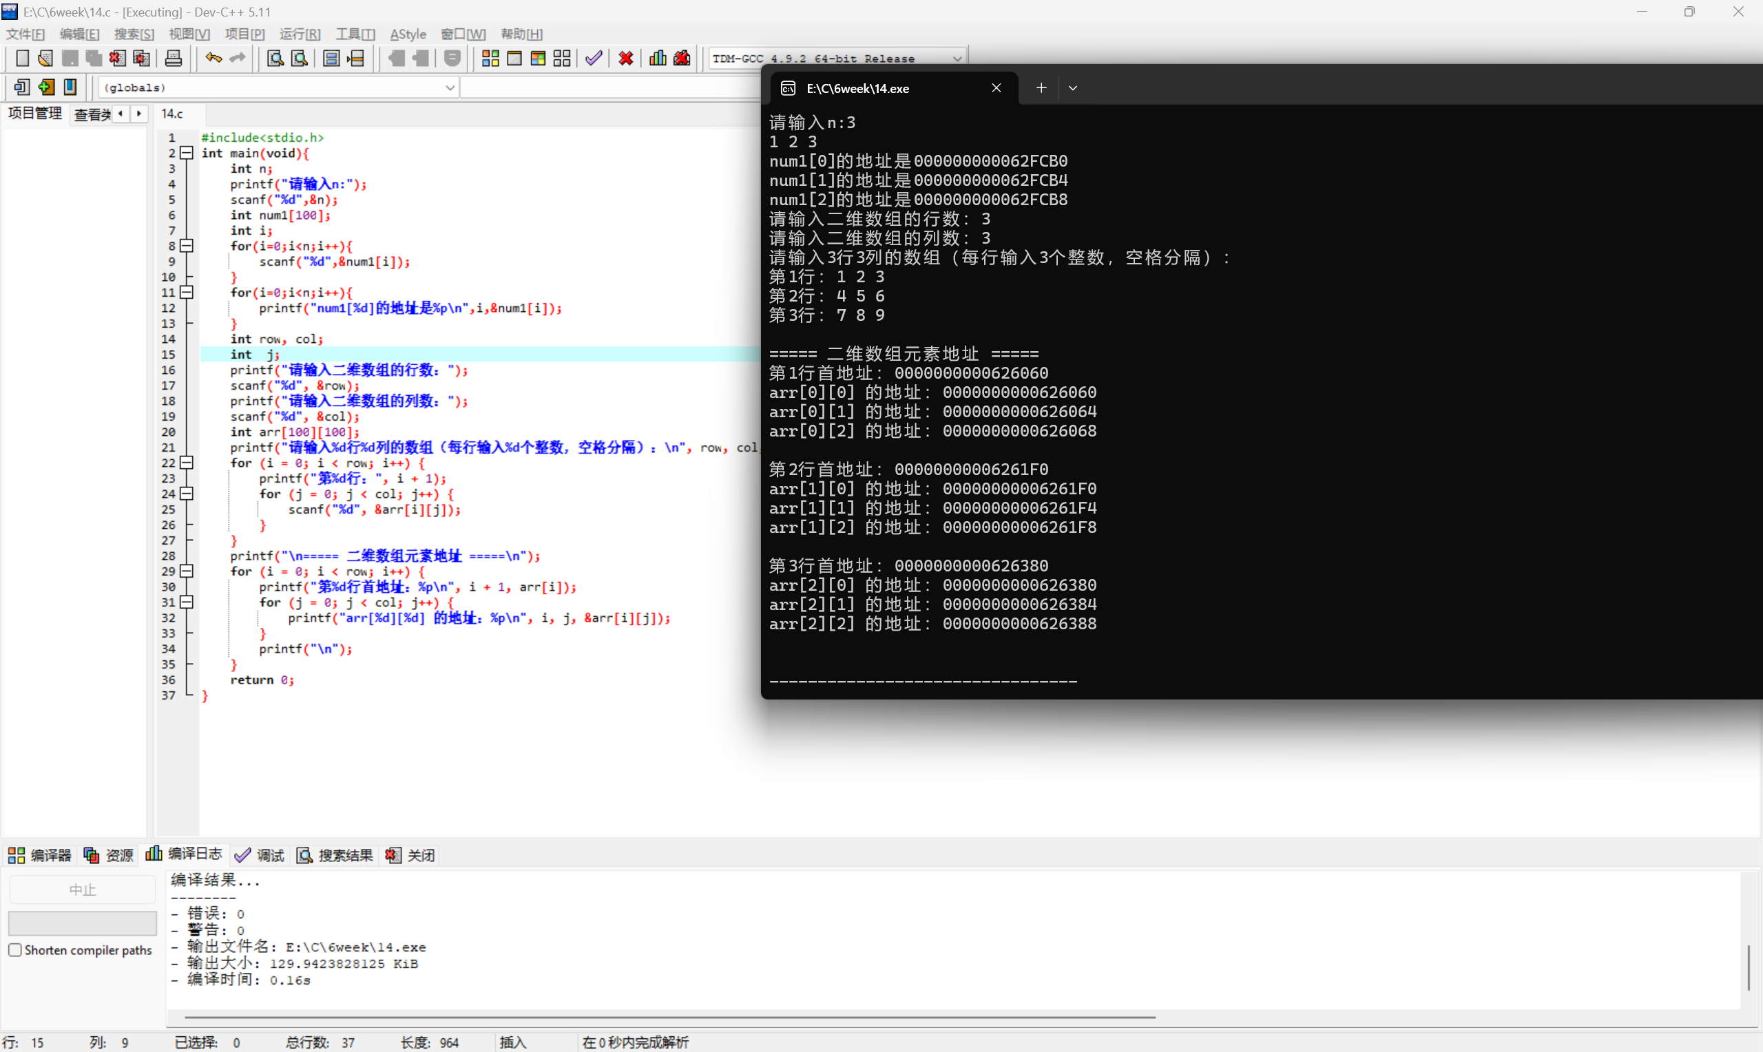Open the console tab list dropdown chevron
This screenshot has width=1763, height=1052.
(x=1072, y=88)
